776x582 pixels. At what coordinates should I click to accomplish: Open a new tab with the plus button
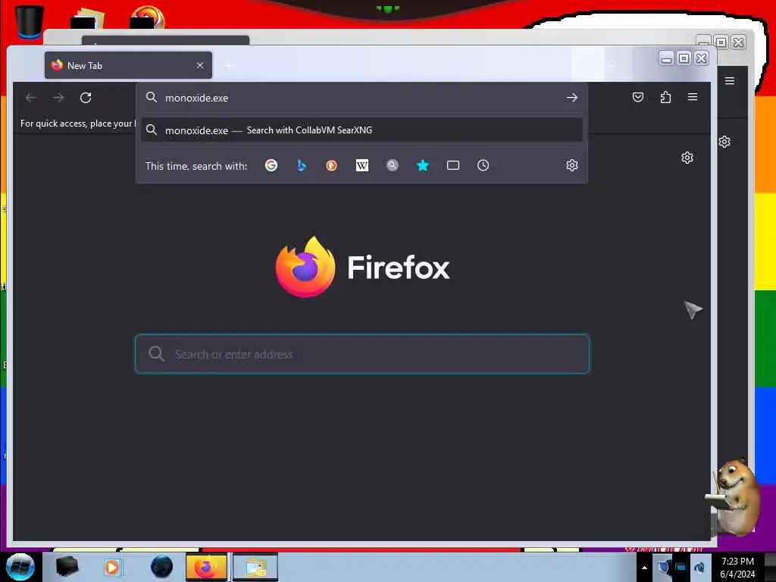[227, 65]
